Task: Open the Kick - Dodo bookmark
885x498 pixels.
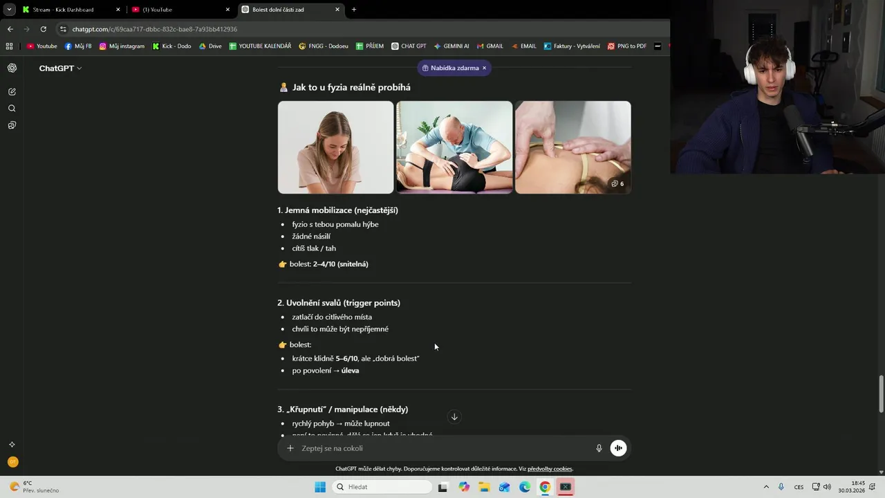Action: tap(171, 46)
